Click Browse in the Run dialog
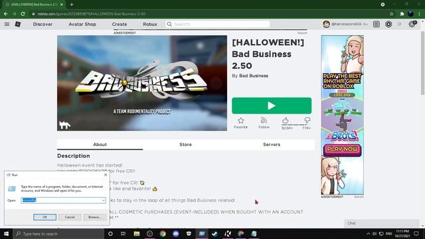The image size is (425, 239). click(94, 217)
